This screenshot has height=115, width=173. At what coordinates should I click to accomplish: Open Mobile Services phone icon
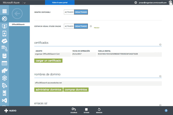(x=4, y=33)
